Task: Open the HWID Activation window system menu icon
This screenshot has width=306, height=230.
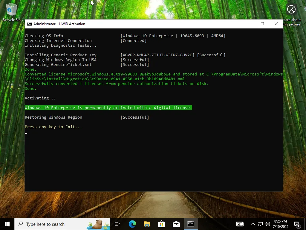Action: tap(30, 24)
